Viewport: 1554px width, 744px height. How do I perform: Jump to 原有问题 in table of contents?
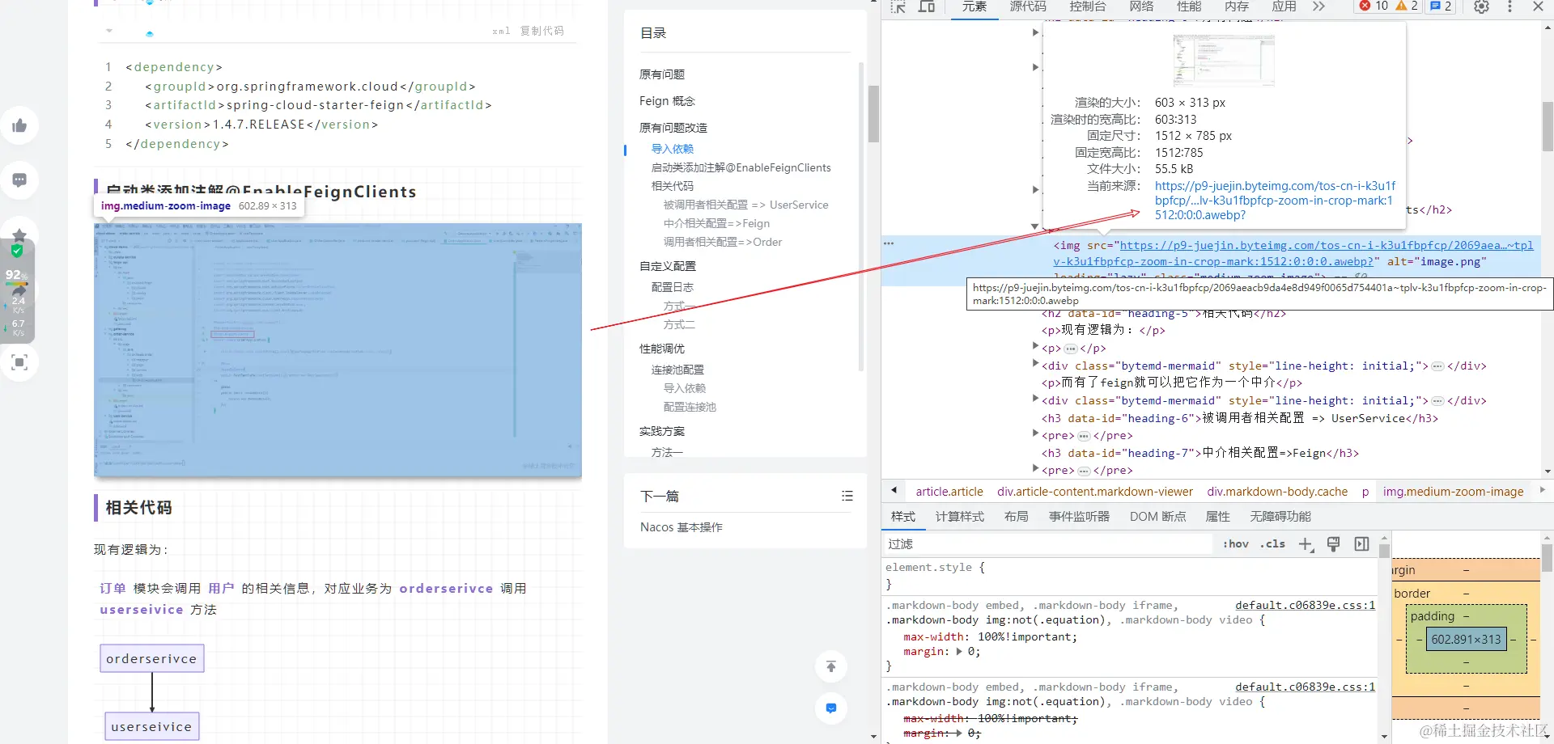(x=662, y=74)
